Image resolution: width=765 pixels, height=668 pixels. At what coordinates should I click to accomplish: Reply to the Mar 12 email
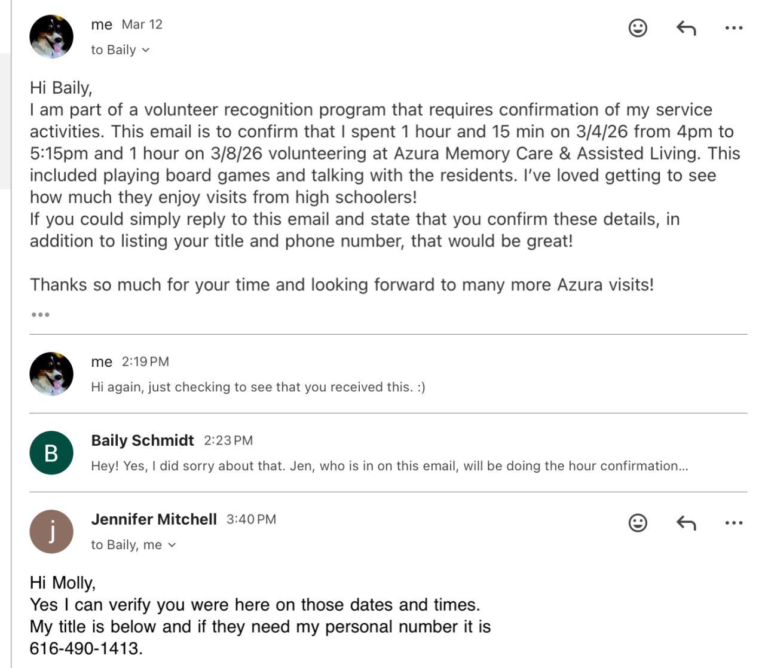tap(686, 28)
